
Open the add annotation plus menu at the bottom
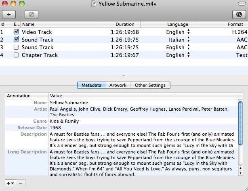click(11, 183)
